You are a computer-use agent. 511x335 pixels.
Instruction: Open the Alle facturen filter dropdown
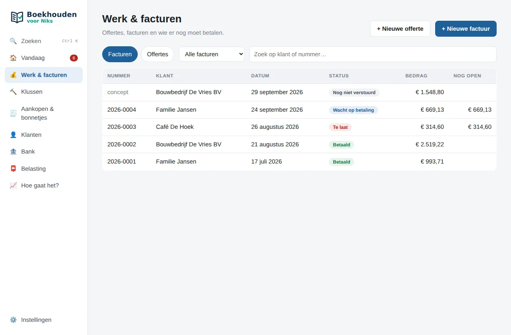212,54
